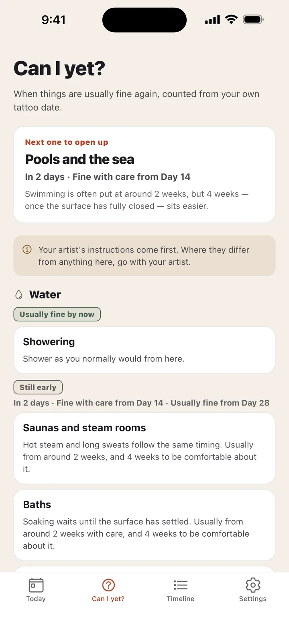Screen dimensions: 289x628
Task: Tap the Can I yet? page title
Action: tap(59, 68)
